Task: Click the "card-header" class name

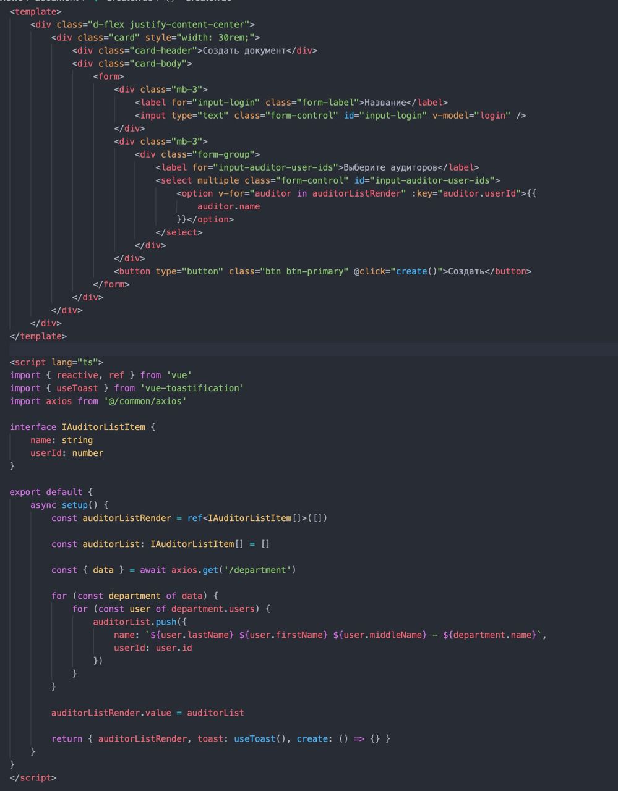Action: click(x=163, y=50)
